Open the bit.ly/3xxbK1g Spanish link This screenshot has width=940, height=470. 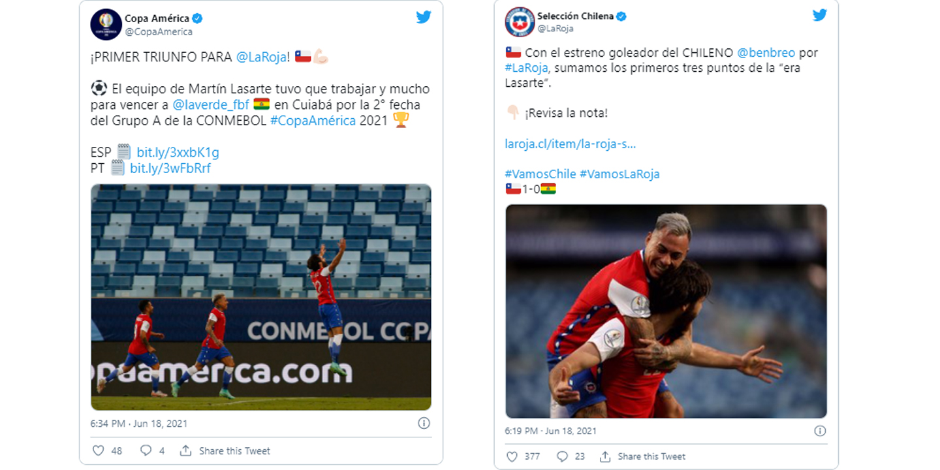click(178, 153)
